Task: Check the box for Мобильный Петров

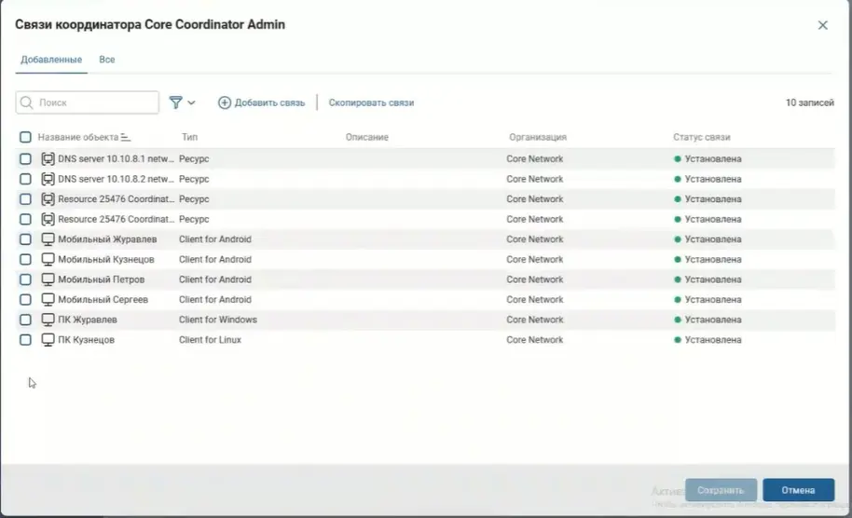Action: pos(25,279)
